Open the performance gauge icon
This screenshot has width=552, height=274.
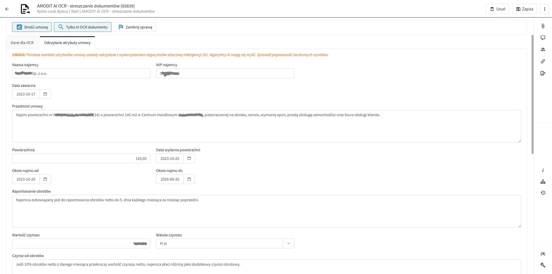(x=543, y=254)
